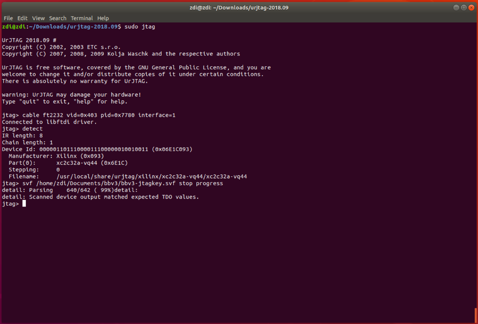The image size is (478, 324).
Task: Open the Edit menu
Action: pyautogui.click(x=22, y=18)
